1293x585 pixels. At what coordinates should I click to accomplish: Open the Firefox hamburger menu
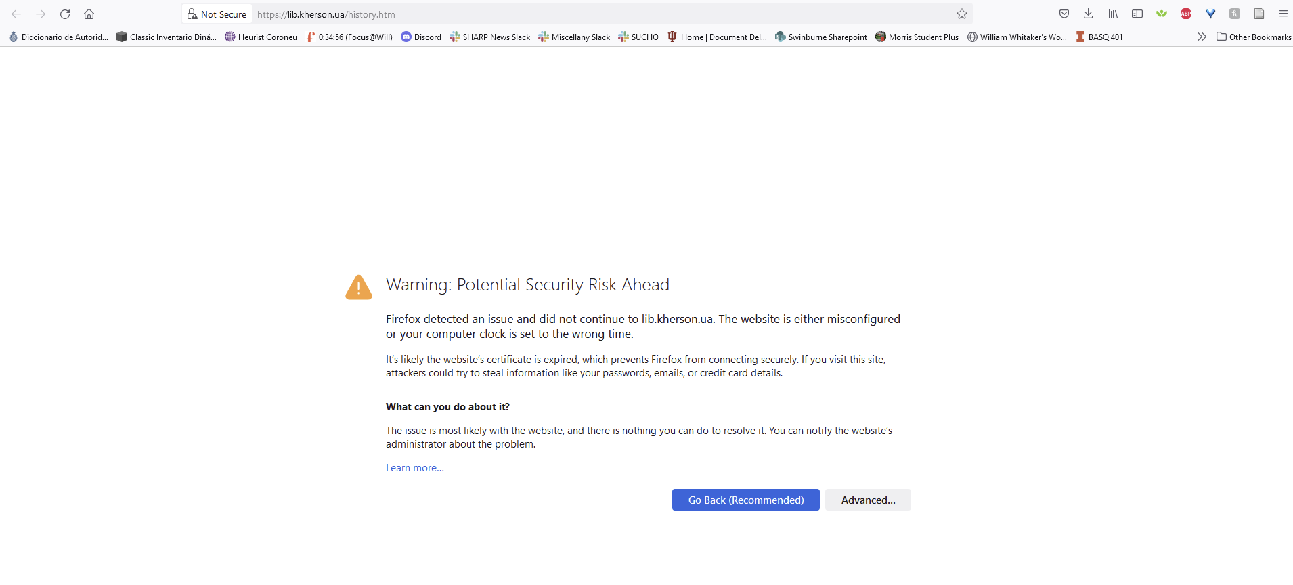click(1283, 14)
